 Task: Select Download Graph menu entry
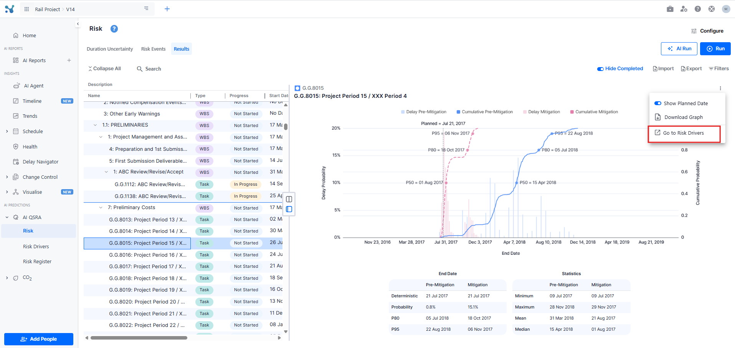click(684, 117)
